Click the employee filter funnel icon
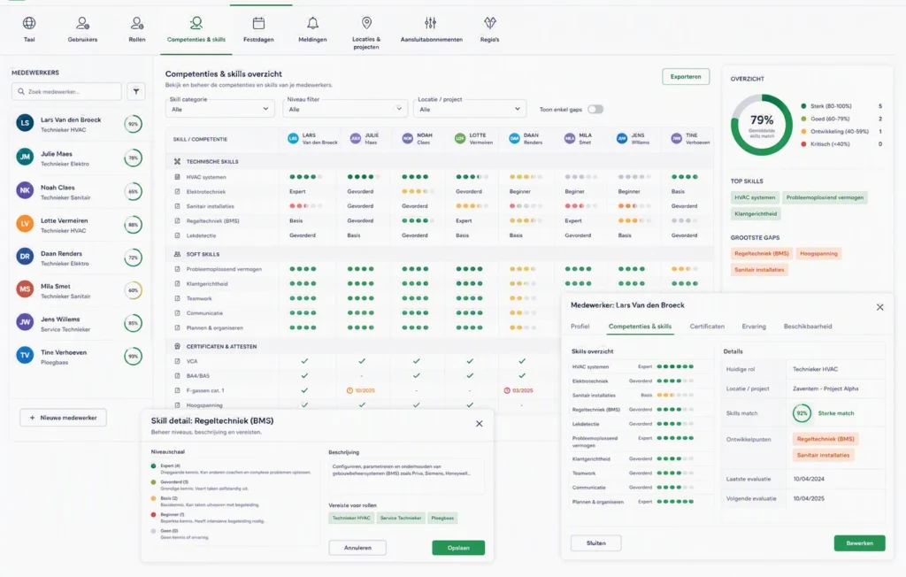Screen dimensions: 906x577 (x=135, y=91)
